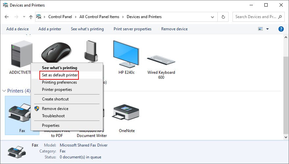Viewport: 289px width, 164px height.
Task: Select the Fax printer icon
Action: click(x=19, y=112)
